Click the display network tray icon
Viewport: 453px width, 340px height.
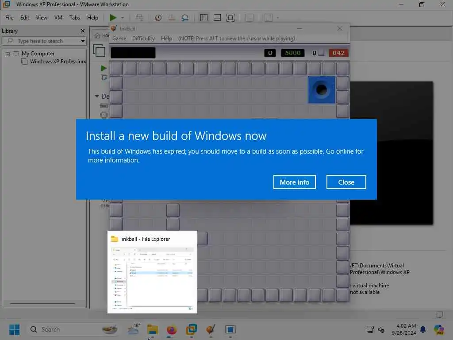click(x=370, y=329)
